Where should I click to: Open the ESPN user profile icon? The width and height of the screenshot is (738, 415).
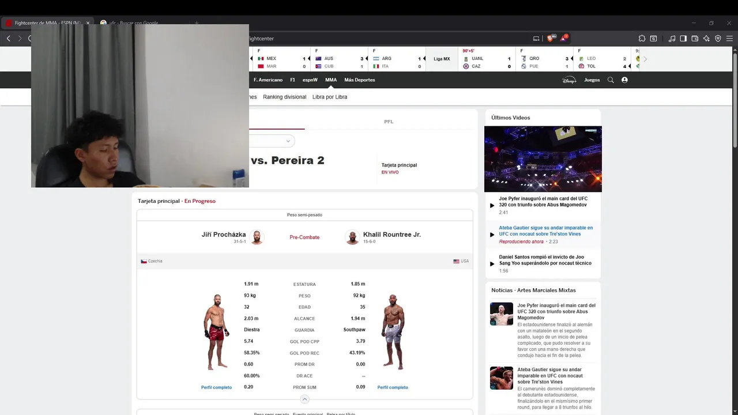click(624, 80)
